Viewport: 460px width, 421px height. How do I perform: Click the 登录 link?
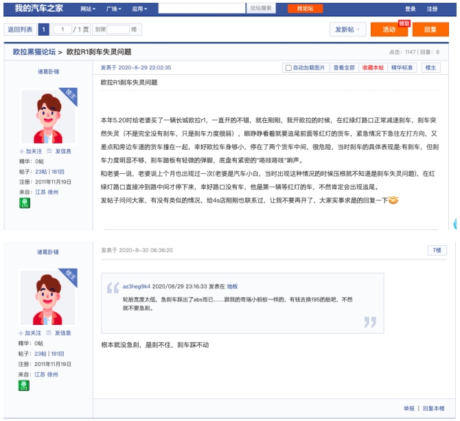(410, 9)
